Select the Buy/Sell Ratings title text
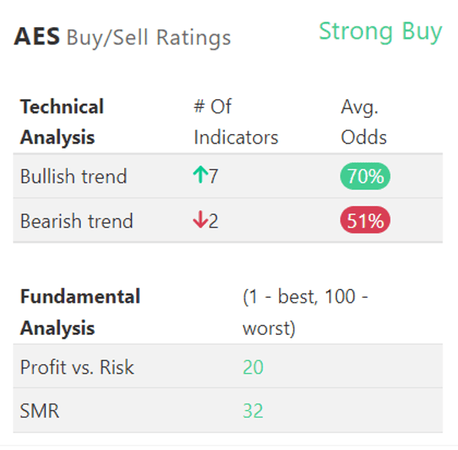 149,37
